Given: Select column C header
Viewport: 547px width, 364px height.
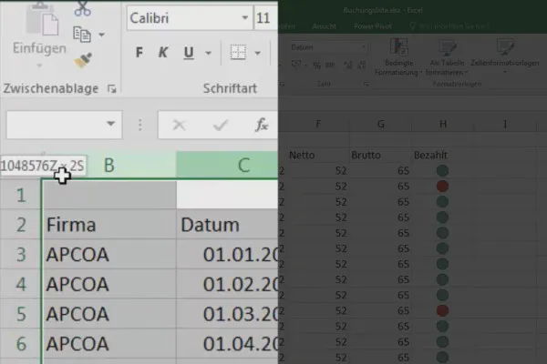Looking at the screenshot, I should (227, 165).
